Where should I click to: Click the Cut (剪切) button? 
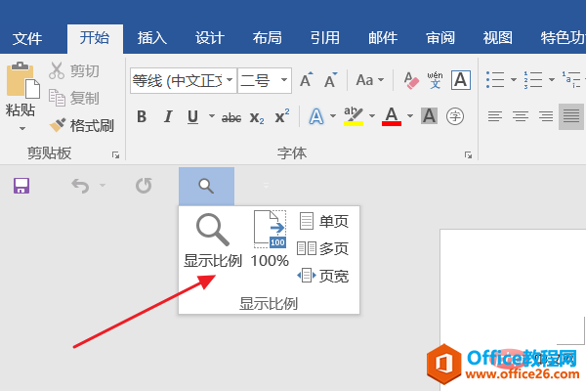74,70
